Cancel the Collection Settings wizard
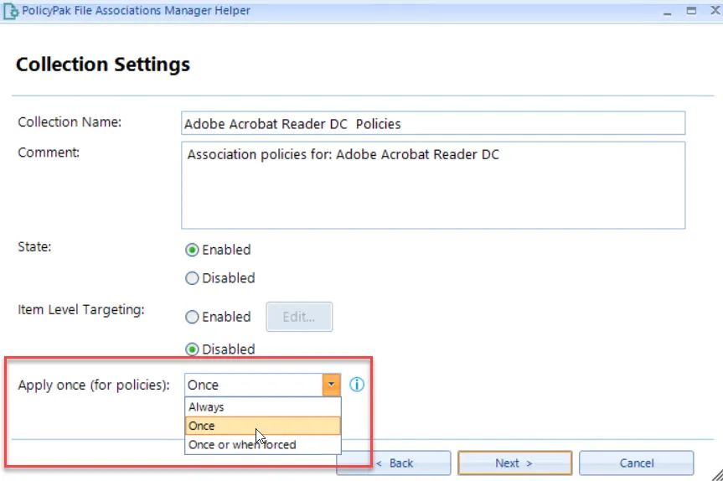This screenshot has height=481, width=723. click(x=637, y=463)
